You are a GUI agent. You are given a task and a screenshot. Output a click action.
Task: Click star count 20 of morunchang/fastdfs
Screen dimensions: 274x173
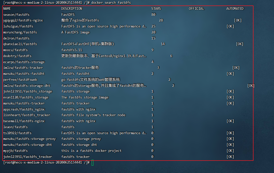click(x=153, y=32)
